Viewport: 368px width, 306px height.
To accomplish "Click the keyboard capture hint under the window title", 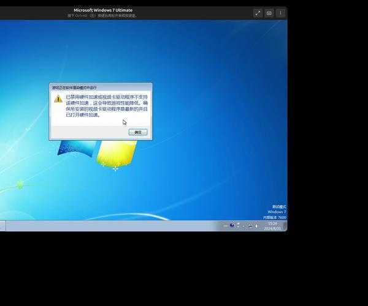I will (103, 16).
